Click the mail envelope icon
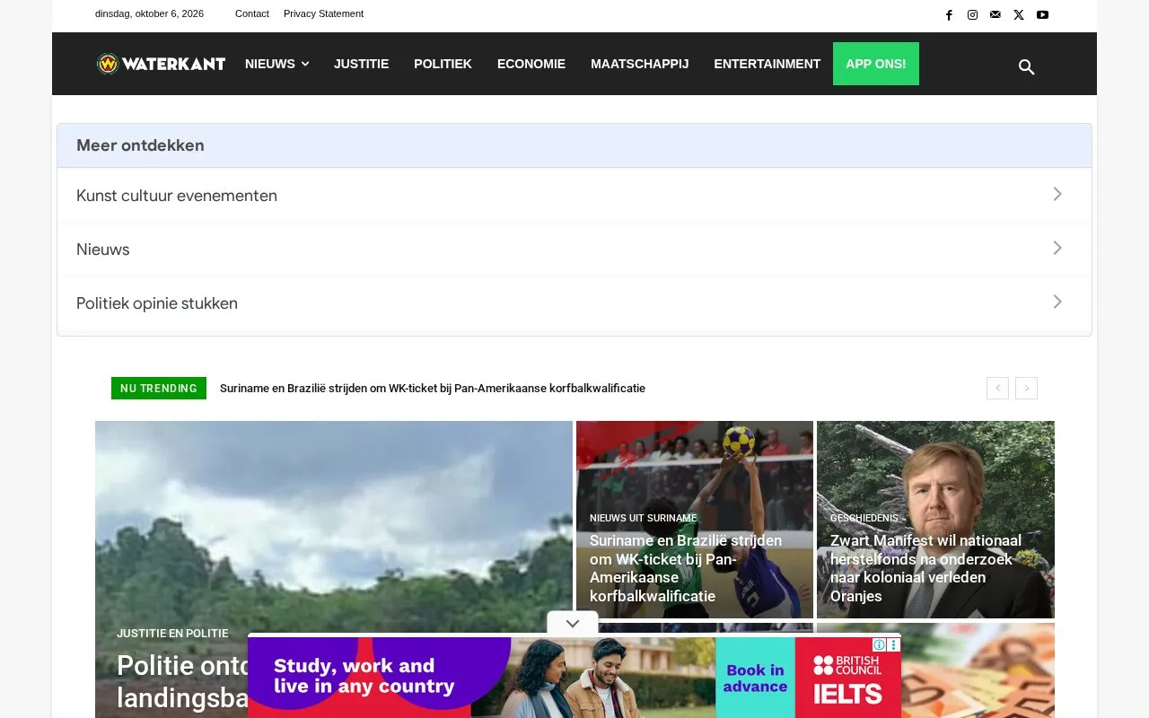 [x=996, y=14]
